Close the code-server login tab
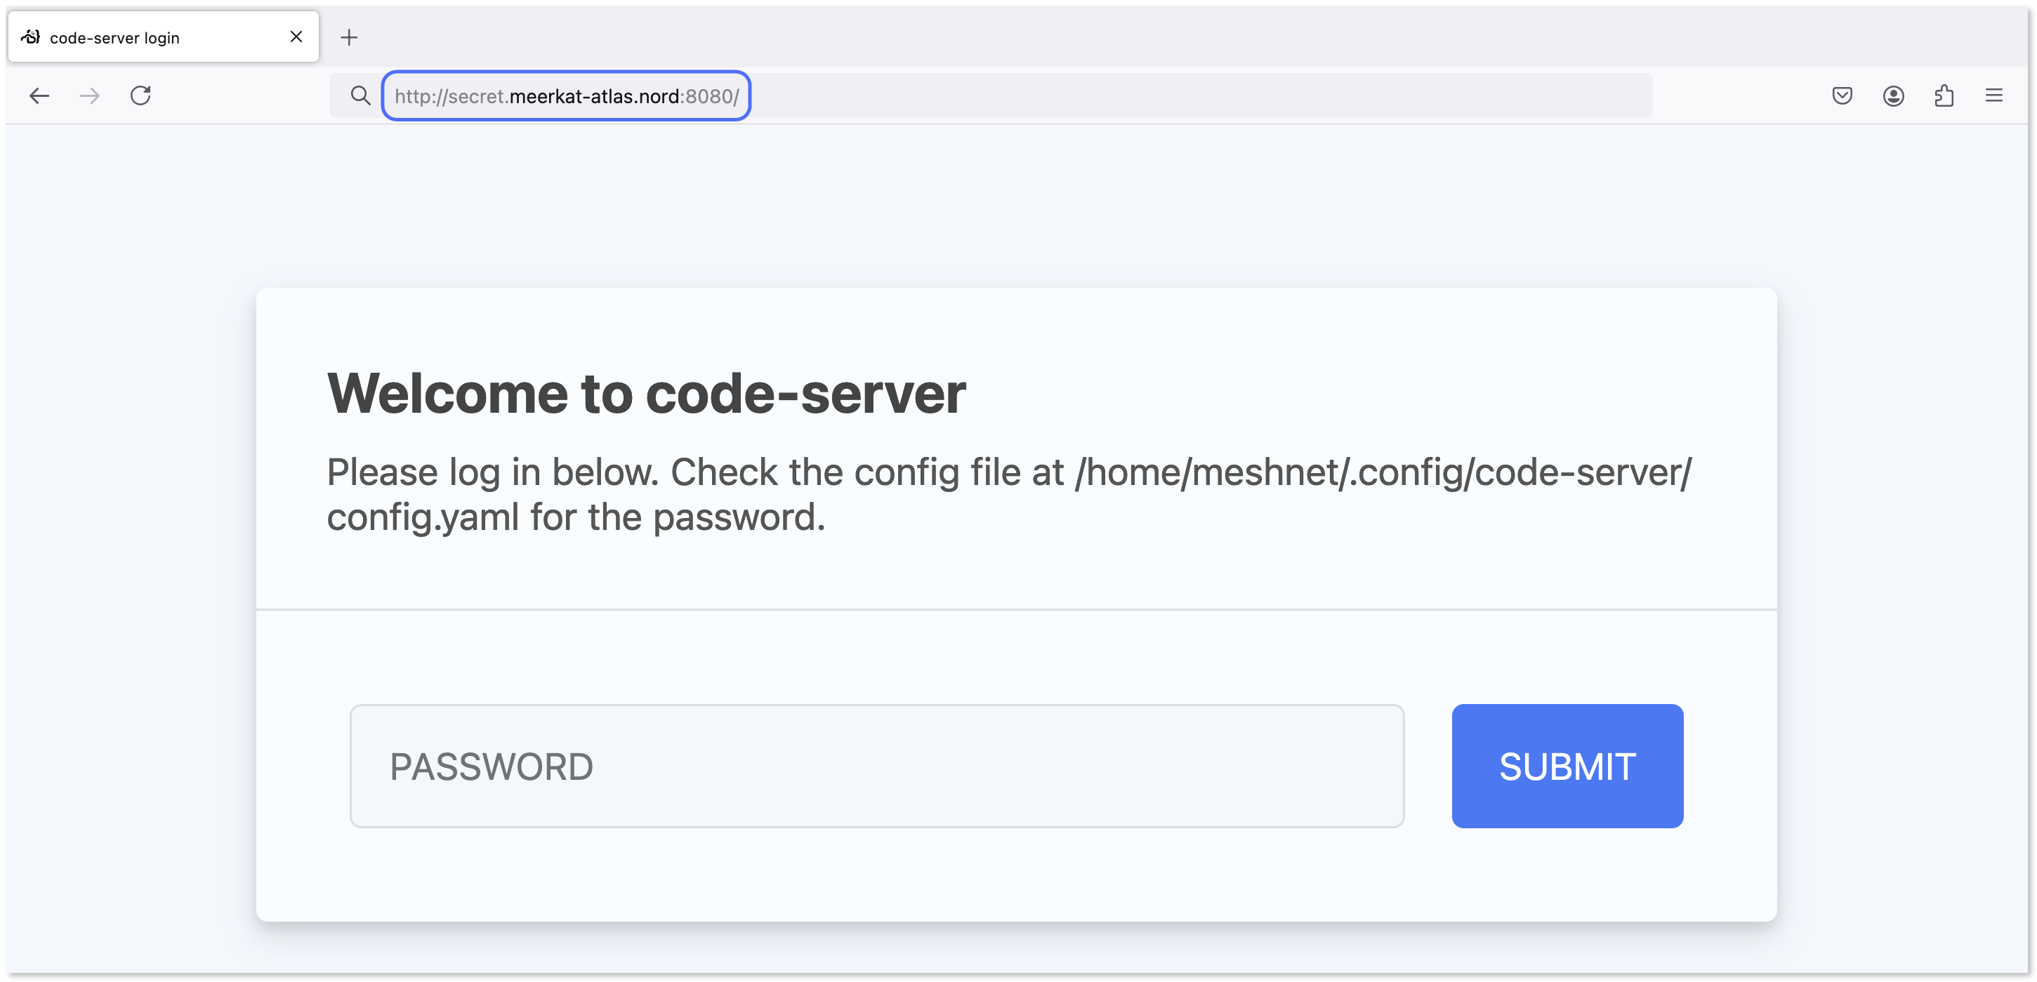Image resolution: width=2037 pixels, height=982 pixels. pos(296,37)
